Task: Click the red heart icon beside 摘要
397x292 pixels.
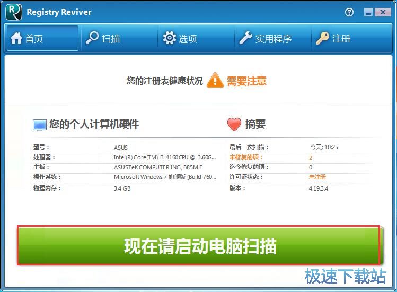Action: [234, 124]
